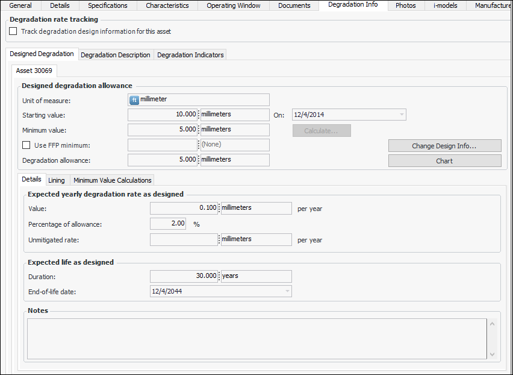
Task: Click the Duration value field
Action: 184,276
